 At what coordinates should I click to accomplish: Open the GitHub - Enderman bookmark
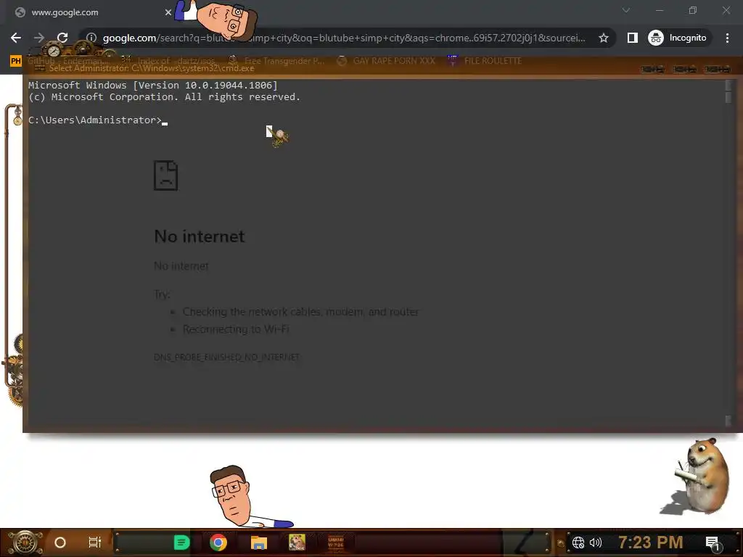coord(67,61)
